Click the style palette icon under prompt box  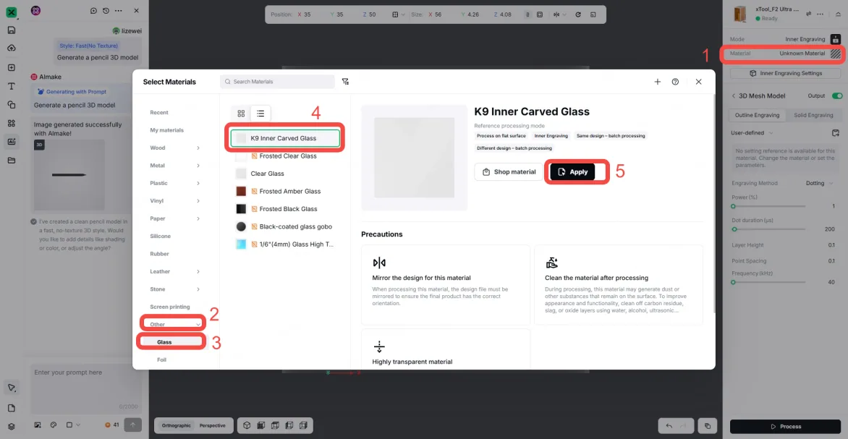pos(54,425)
